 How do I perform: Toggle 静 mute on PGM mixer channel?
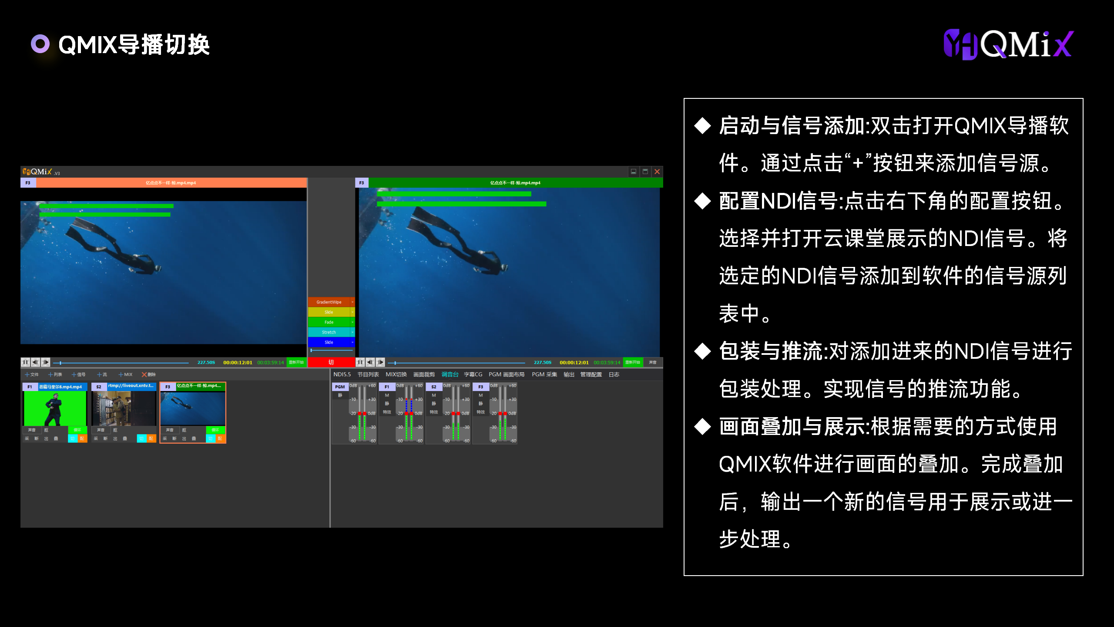(x=340, y=395)
